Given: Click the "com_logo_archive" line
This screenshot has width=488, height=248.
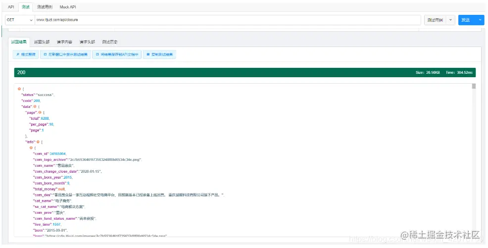Looking at the screenshot, I should click(x=87, y=159).
